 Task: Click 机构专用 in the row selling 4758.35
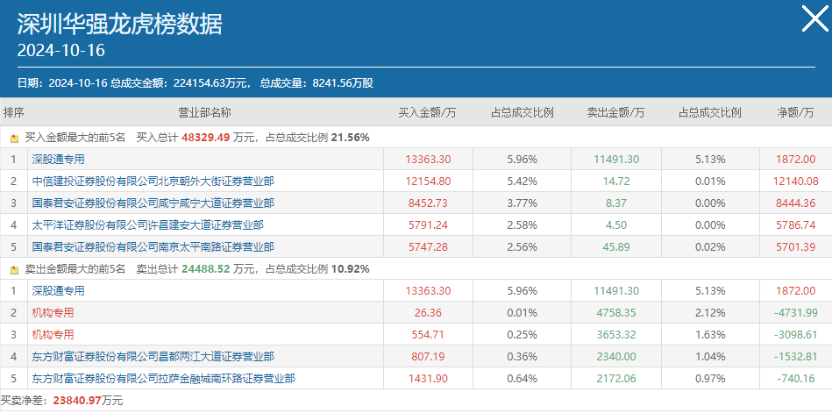click(53, 313)
